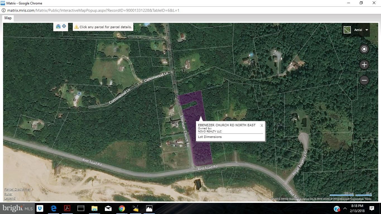
Task: Click the recenter target icon
Action: coord(364,49)
